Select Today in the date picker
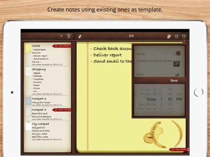The width and height of the screenshot is (210, 157). tap(151, 99)
